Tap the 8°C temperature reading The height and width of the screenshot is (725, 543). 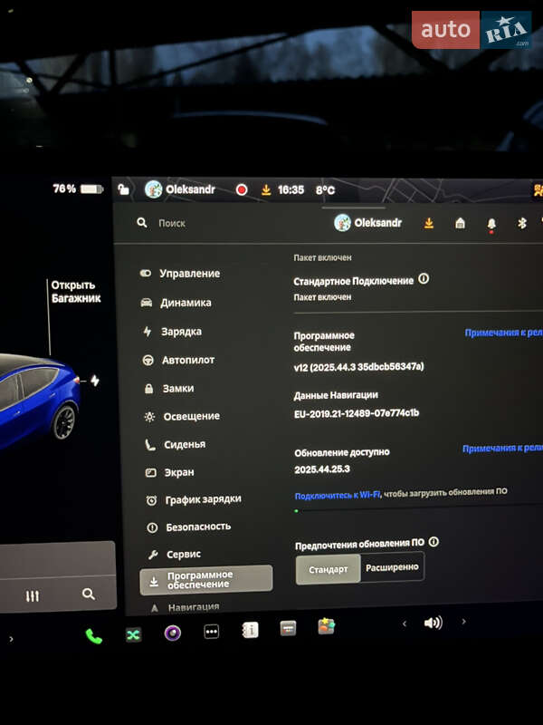[x=325, y=190]
